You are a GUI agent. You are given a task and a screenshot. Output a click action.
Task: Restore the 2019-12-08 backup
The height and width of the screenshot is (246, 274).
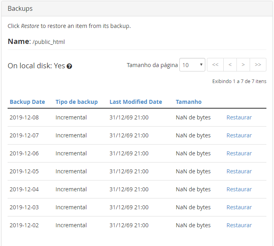click(239, 117)
